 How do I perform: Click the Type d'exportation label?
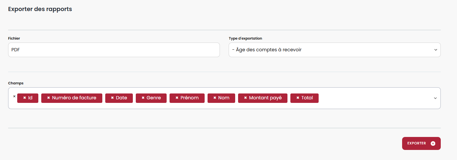point(245,38)
